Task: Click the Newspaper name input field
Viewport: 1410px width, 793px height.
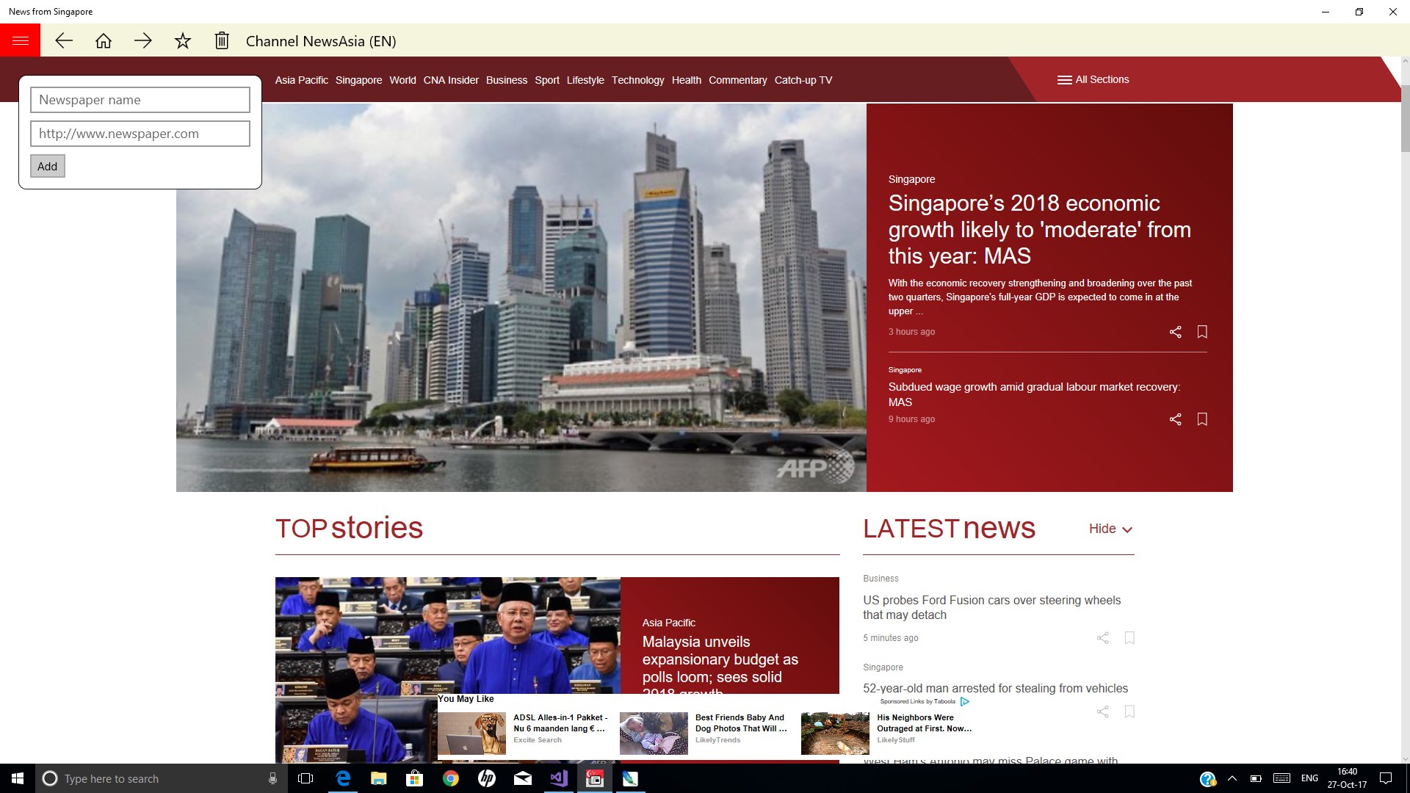Action: point(140,100)
